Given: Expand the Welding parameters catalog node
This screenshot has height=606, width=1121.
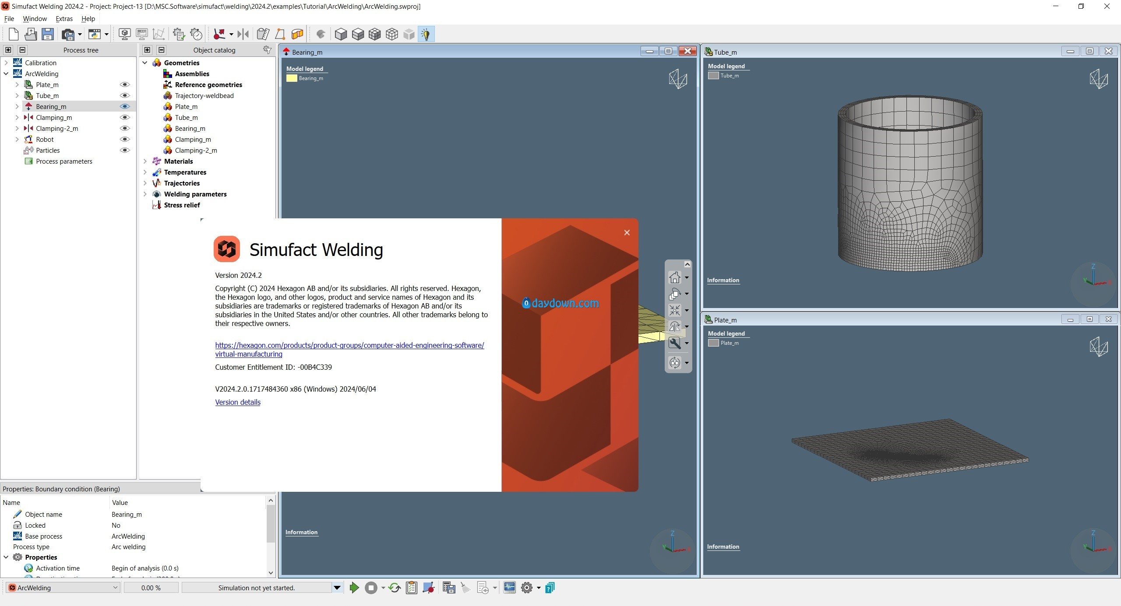Looking at the screenshot, I should [x=145, y=194].
